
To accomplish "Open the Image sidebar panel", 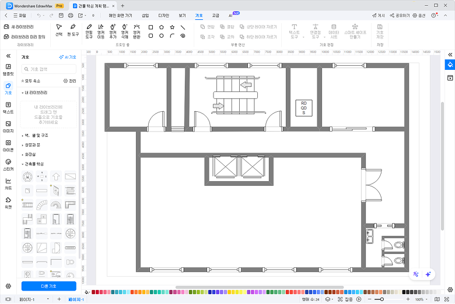I will click(x=8, y=127).
